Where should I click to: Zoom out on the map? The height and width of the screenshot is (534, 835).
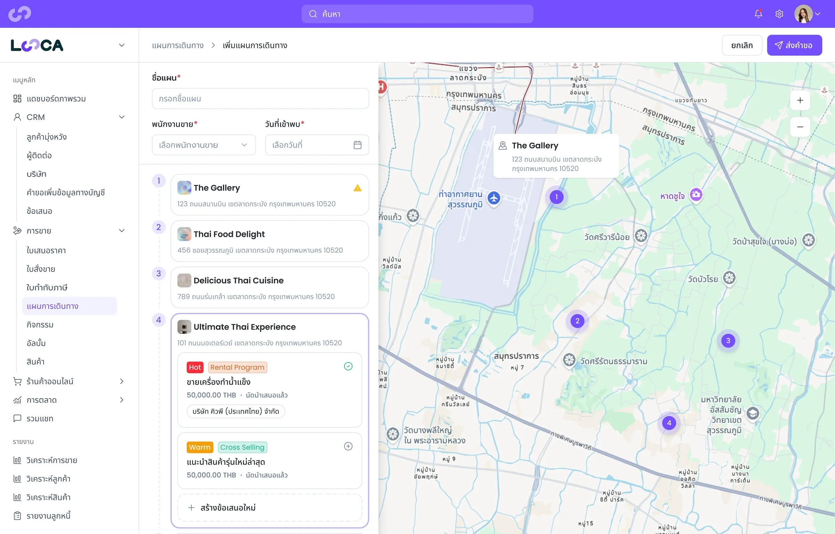pos(800,127)
